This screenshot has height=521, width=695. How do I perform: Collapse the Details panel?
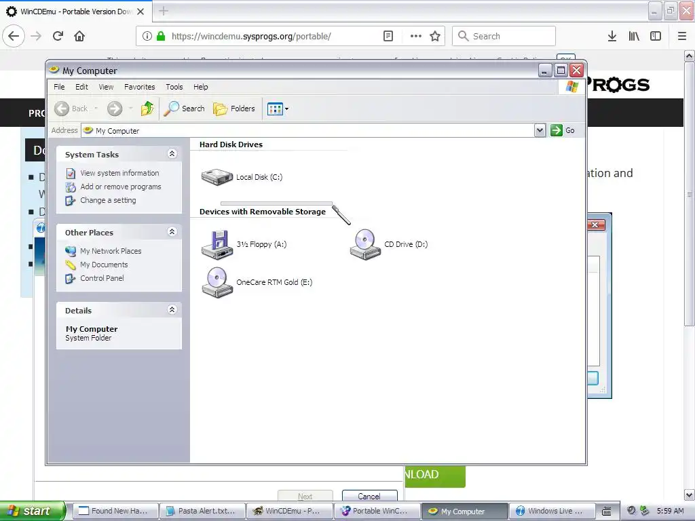(172, 309)
